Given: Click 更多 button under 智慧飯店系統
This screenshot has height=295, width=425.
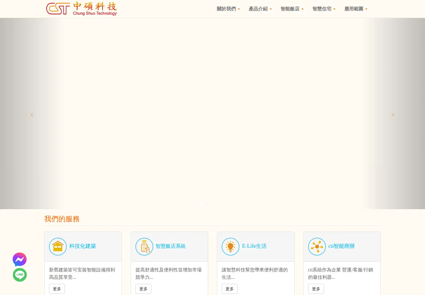Looking at the screenshot, I should (143, 289).
